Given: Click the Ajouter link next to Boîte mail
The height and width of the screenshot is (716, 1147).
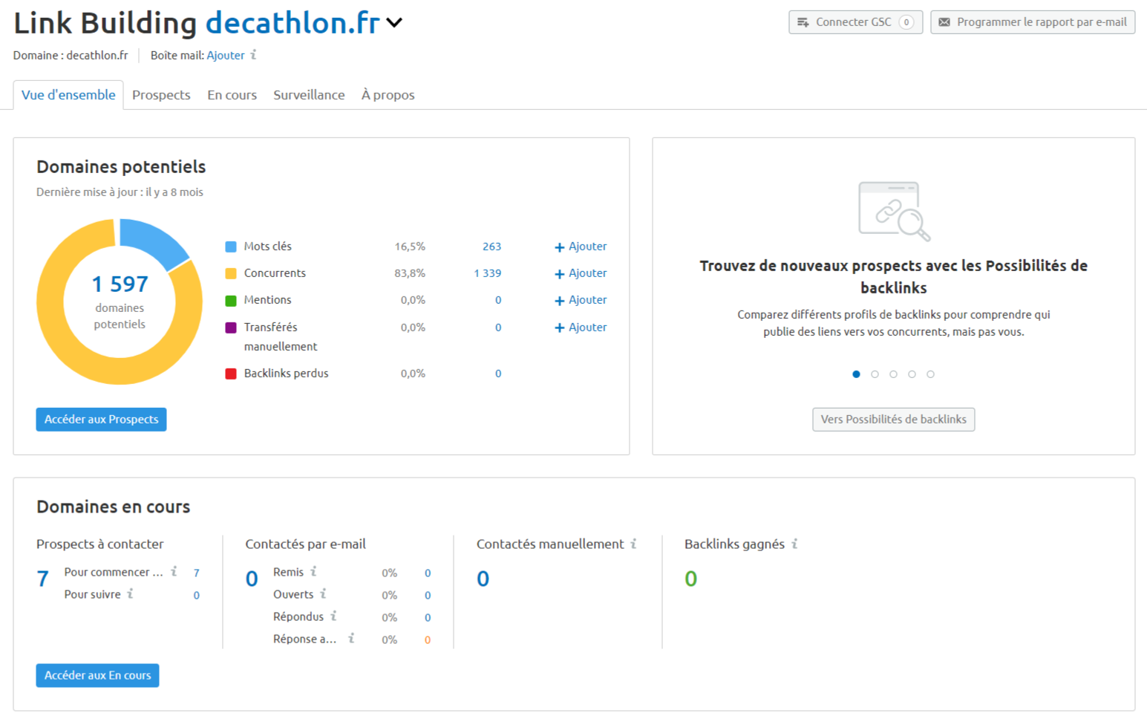Looking at the screenshot, I should coord(226,55).
